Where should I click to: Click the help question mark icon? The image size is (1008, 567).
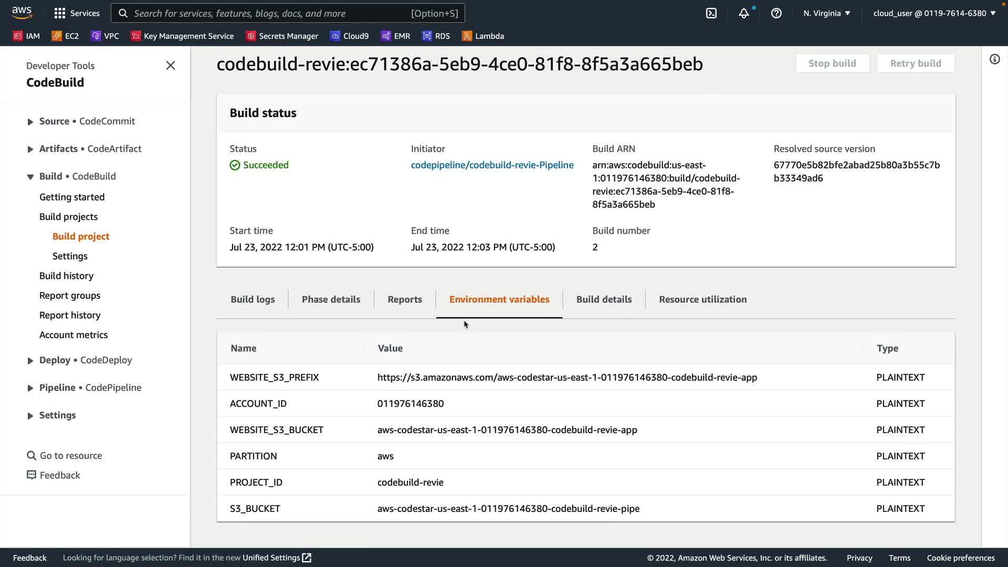776,13
